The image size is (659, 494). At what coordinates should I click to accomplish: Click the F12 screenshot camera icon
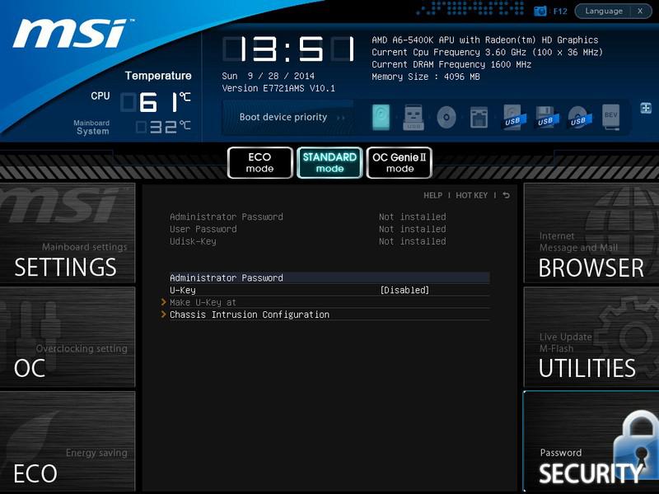(540, 12)
